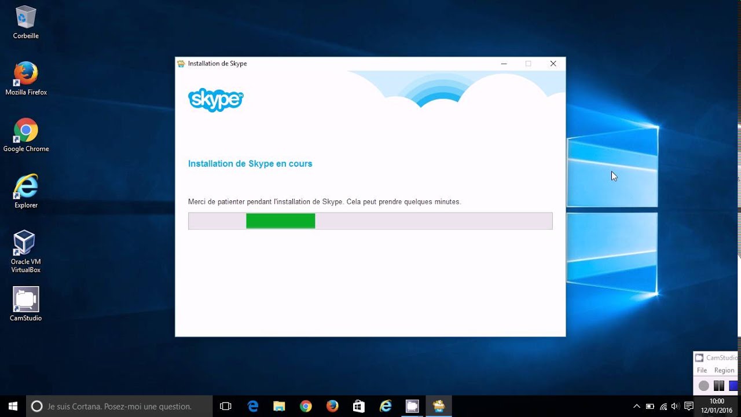741x417 pixels.
Task: Click the Skype installation progress bar
Action: [x=370, y=221]
